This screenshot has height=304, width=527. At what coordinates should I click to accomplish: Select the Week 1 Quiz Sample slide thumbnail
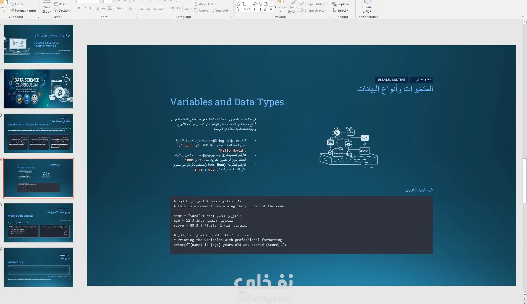point(39,223)
